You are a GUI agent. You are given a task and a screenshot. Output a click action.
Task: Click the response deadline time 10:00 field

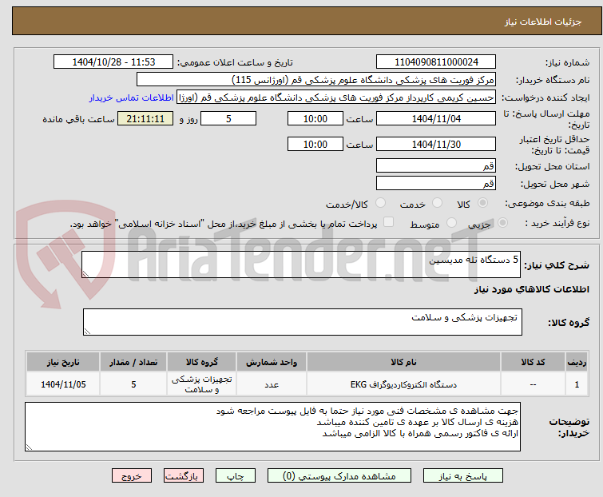315,118
